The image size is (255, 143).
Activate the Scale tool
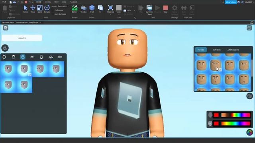40,9
